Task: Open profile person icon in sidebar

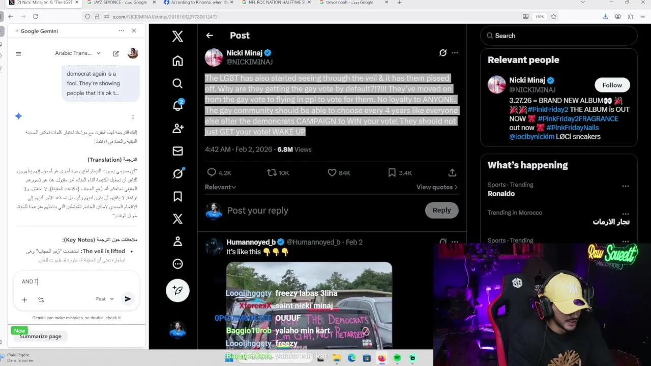Action: coord(177,241)
